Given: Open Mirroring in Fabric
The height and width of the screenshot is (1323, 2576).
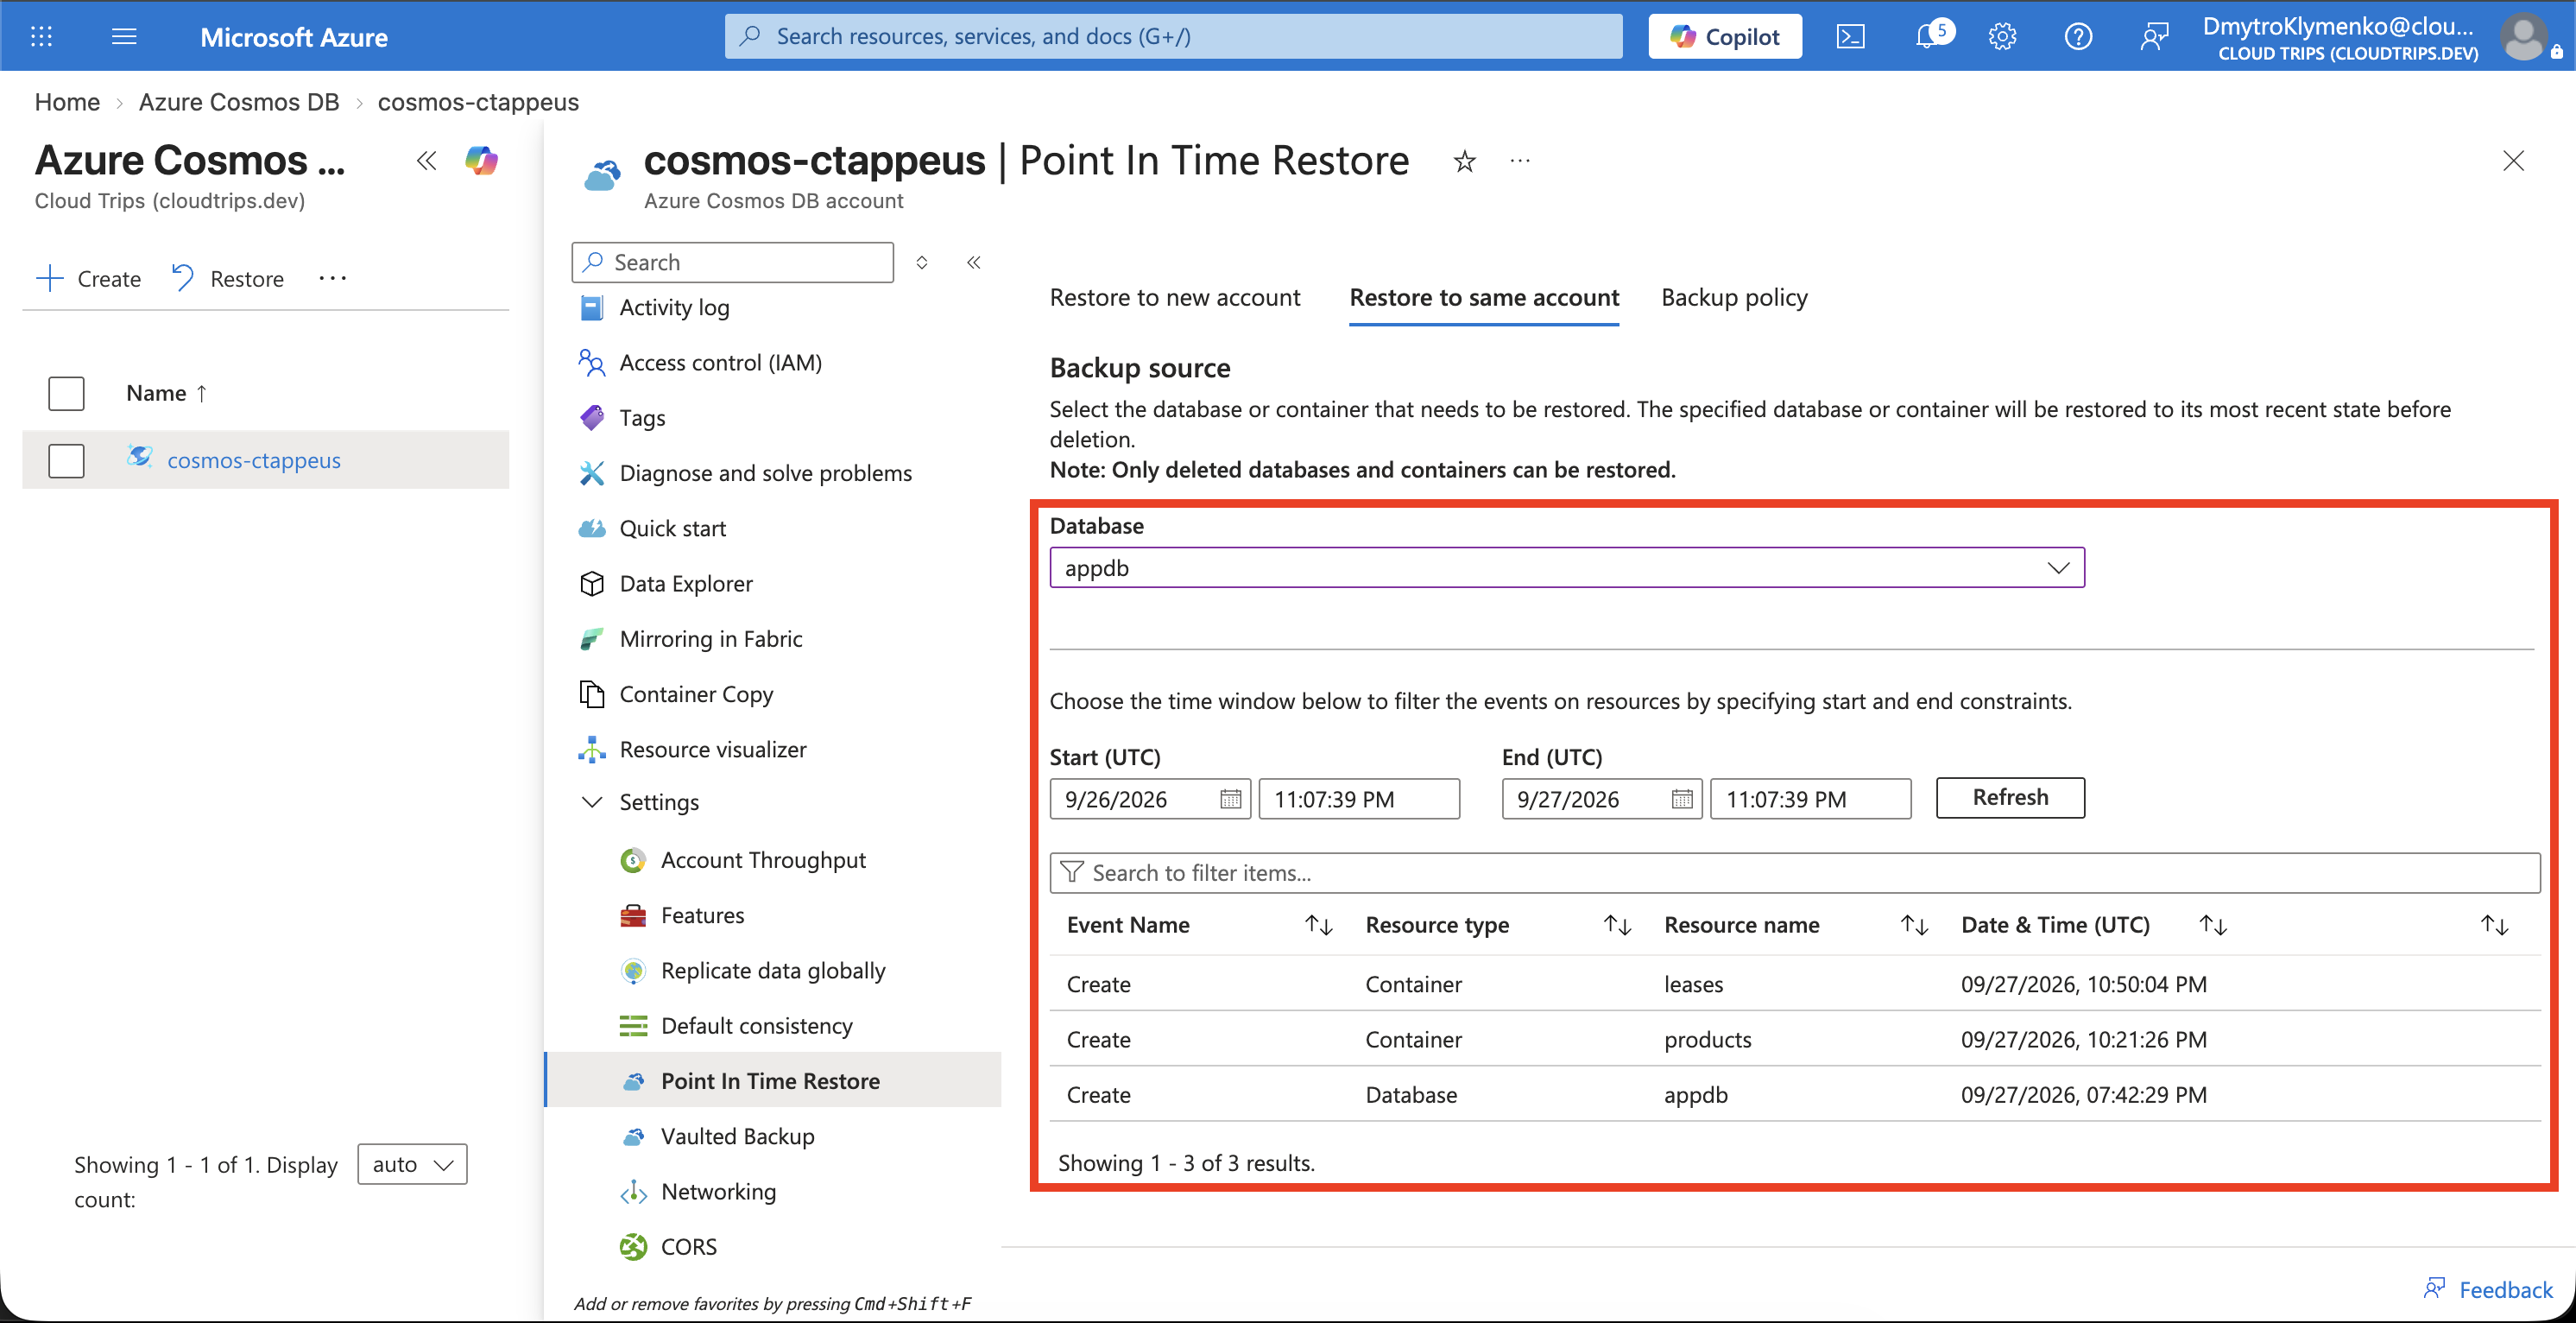Looking at the screenshot, I should pyautogui.click(x=710, y=638).
